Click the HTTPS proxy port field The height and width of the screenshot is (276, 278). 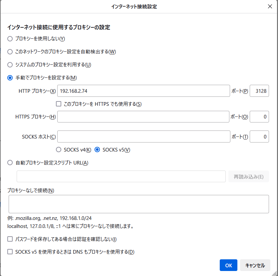coord(259,117)
